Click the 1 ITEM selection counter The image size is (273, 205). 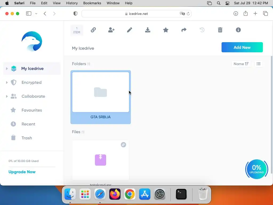[77, 30]
